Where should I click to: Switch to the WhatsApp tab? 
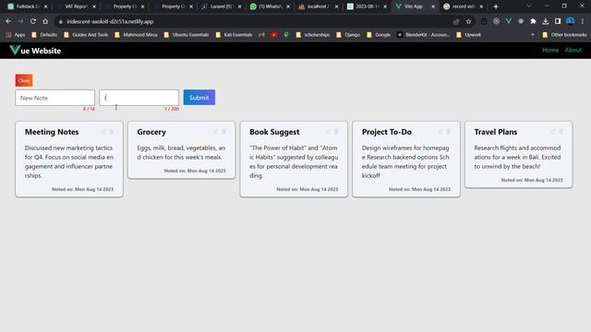pos(270,6)
